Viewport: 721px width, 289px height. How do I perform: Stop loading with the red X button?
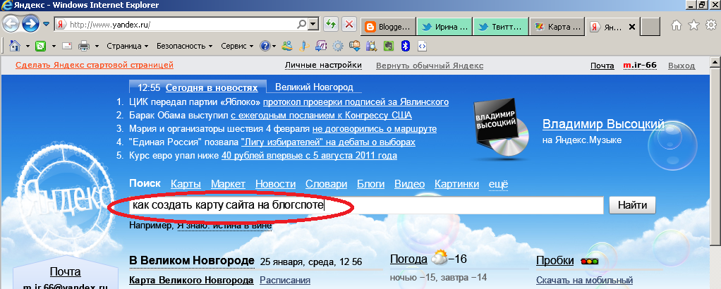coord(349,25)
